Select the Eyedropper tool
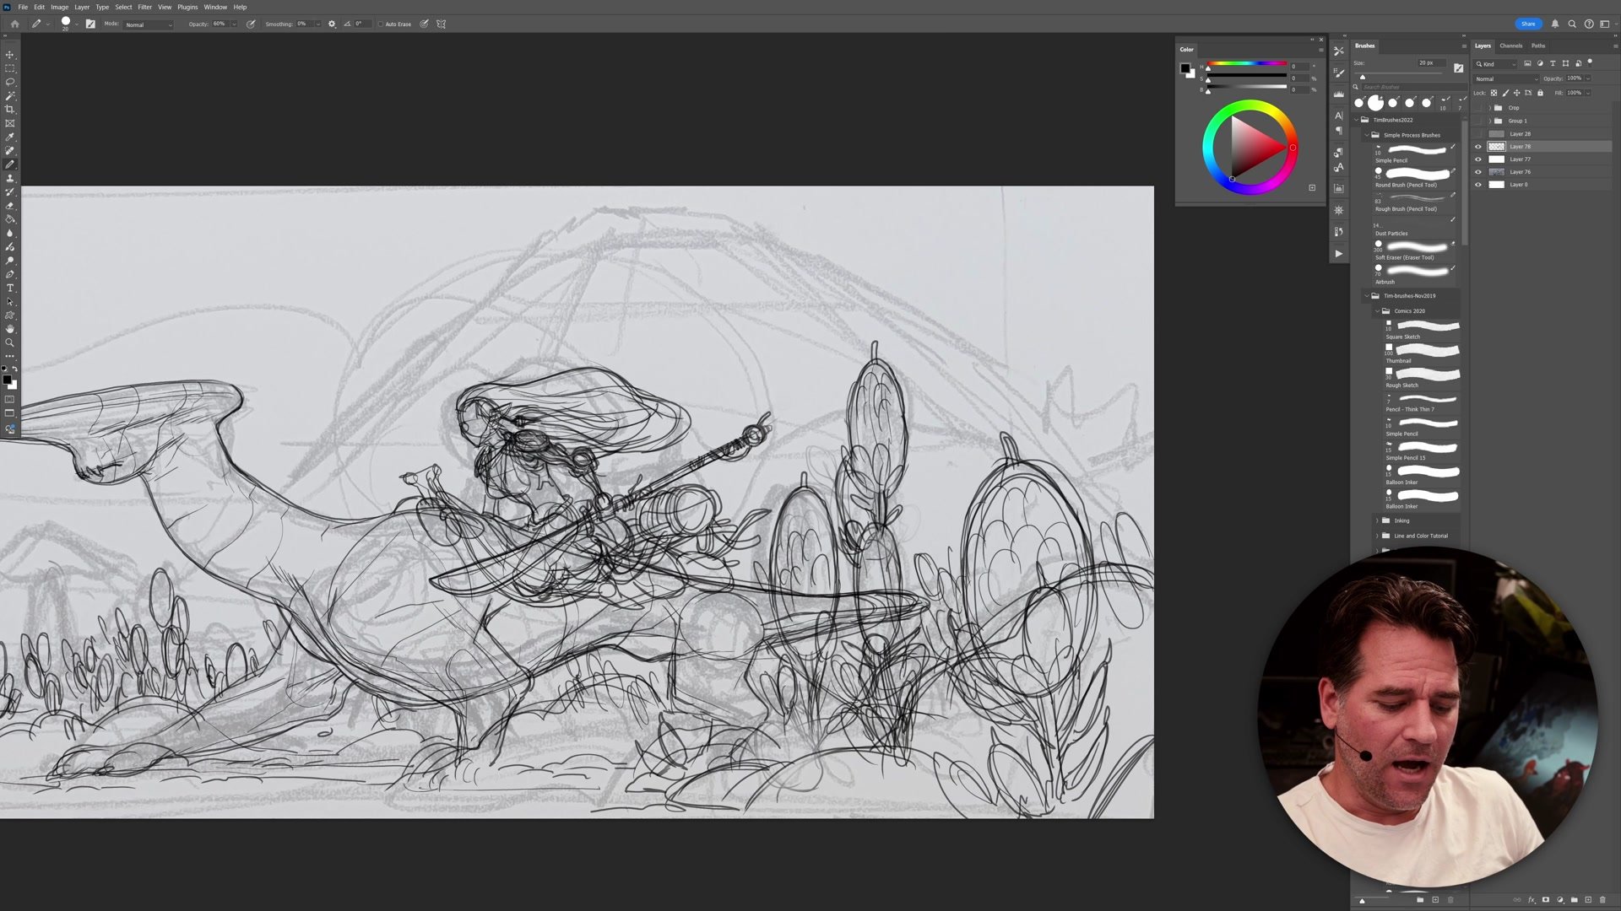The width and height of the screenshot is (1621, 911). pos(10,137)
